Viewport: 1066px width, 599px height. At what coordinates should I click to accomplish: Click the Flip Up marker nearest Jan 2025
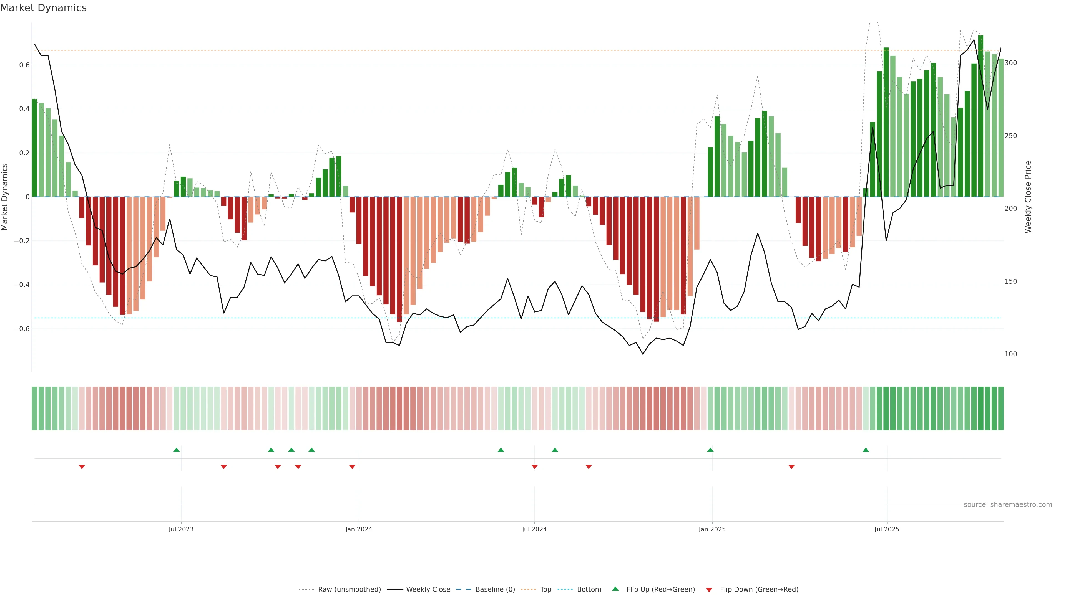pyautogui.click(x=710, y=450)
